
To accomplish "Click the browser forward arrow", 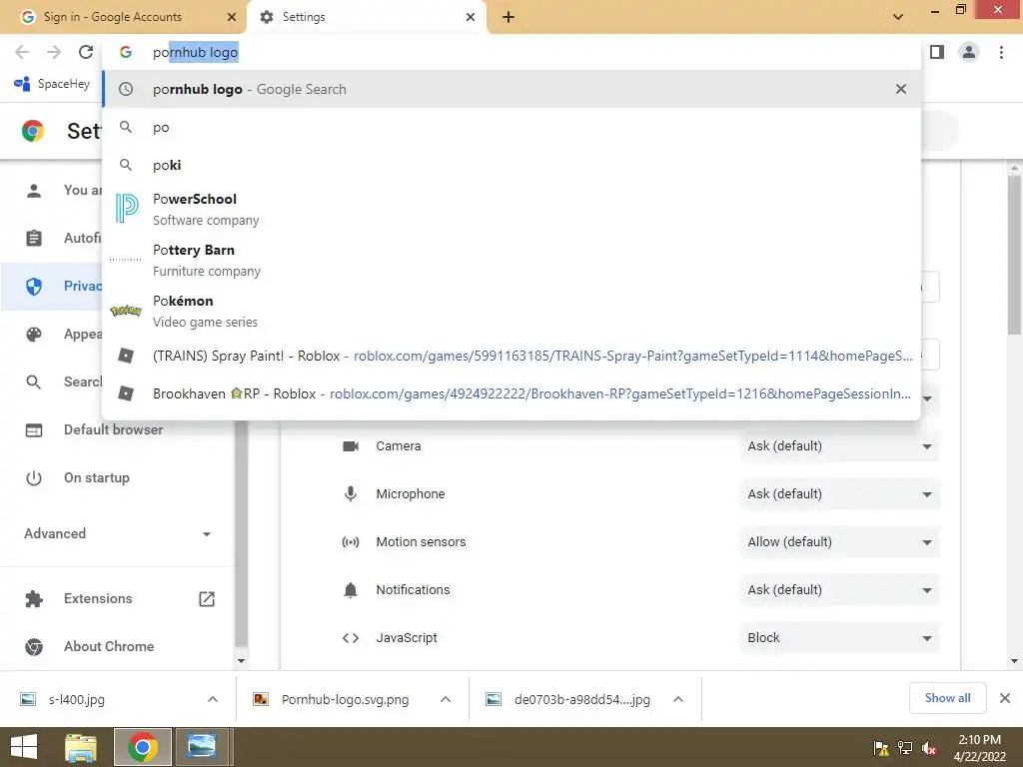I will (54, 52).
